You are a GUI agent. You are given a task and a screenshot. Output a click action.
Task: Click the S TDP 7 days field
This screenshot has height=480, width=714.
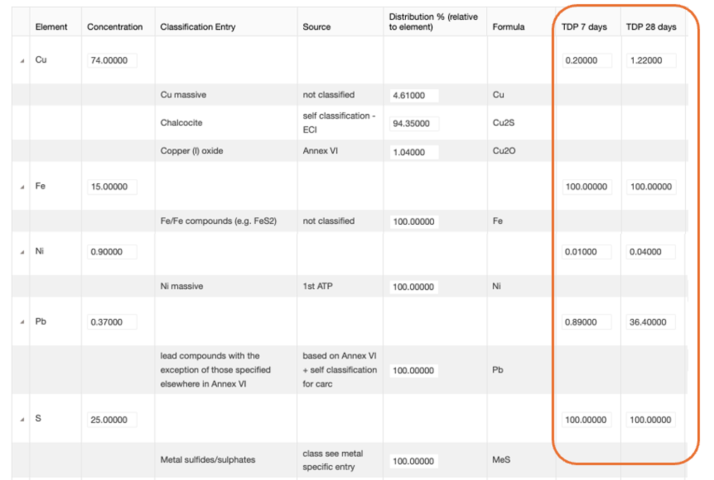586,420
